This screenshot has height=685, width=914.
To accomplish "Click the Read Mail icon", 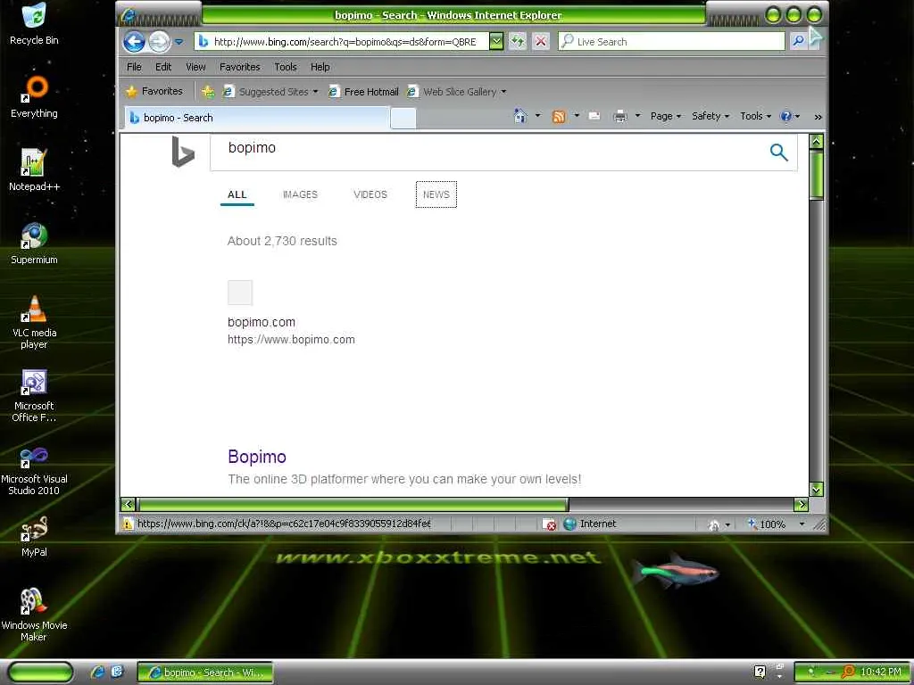I will (594, 117).
